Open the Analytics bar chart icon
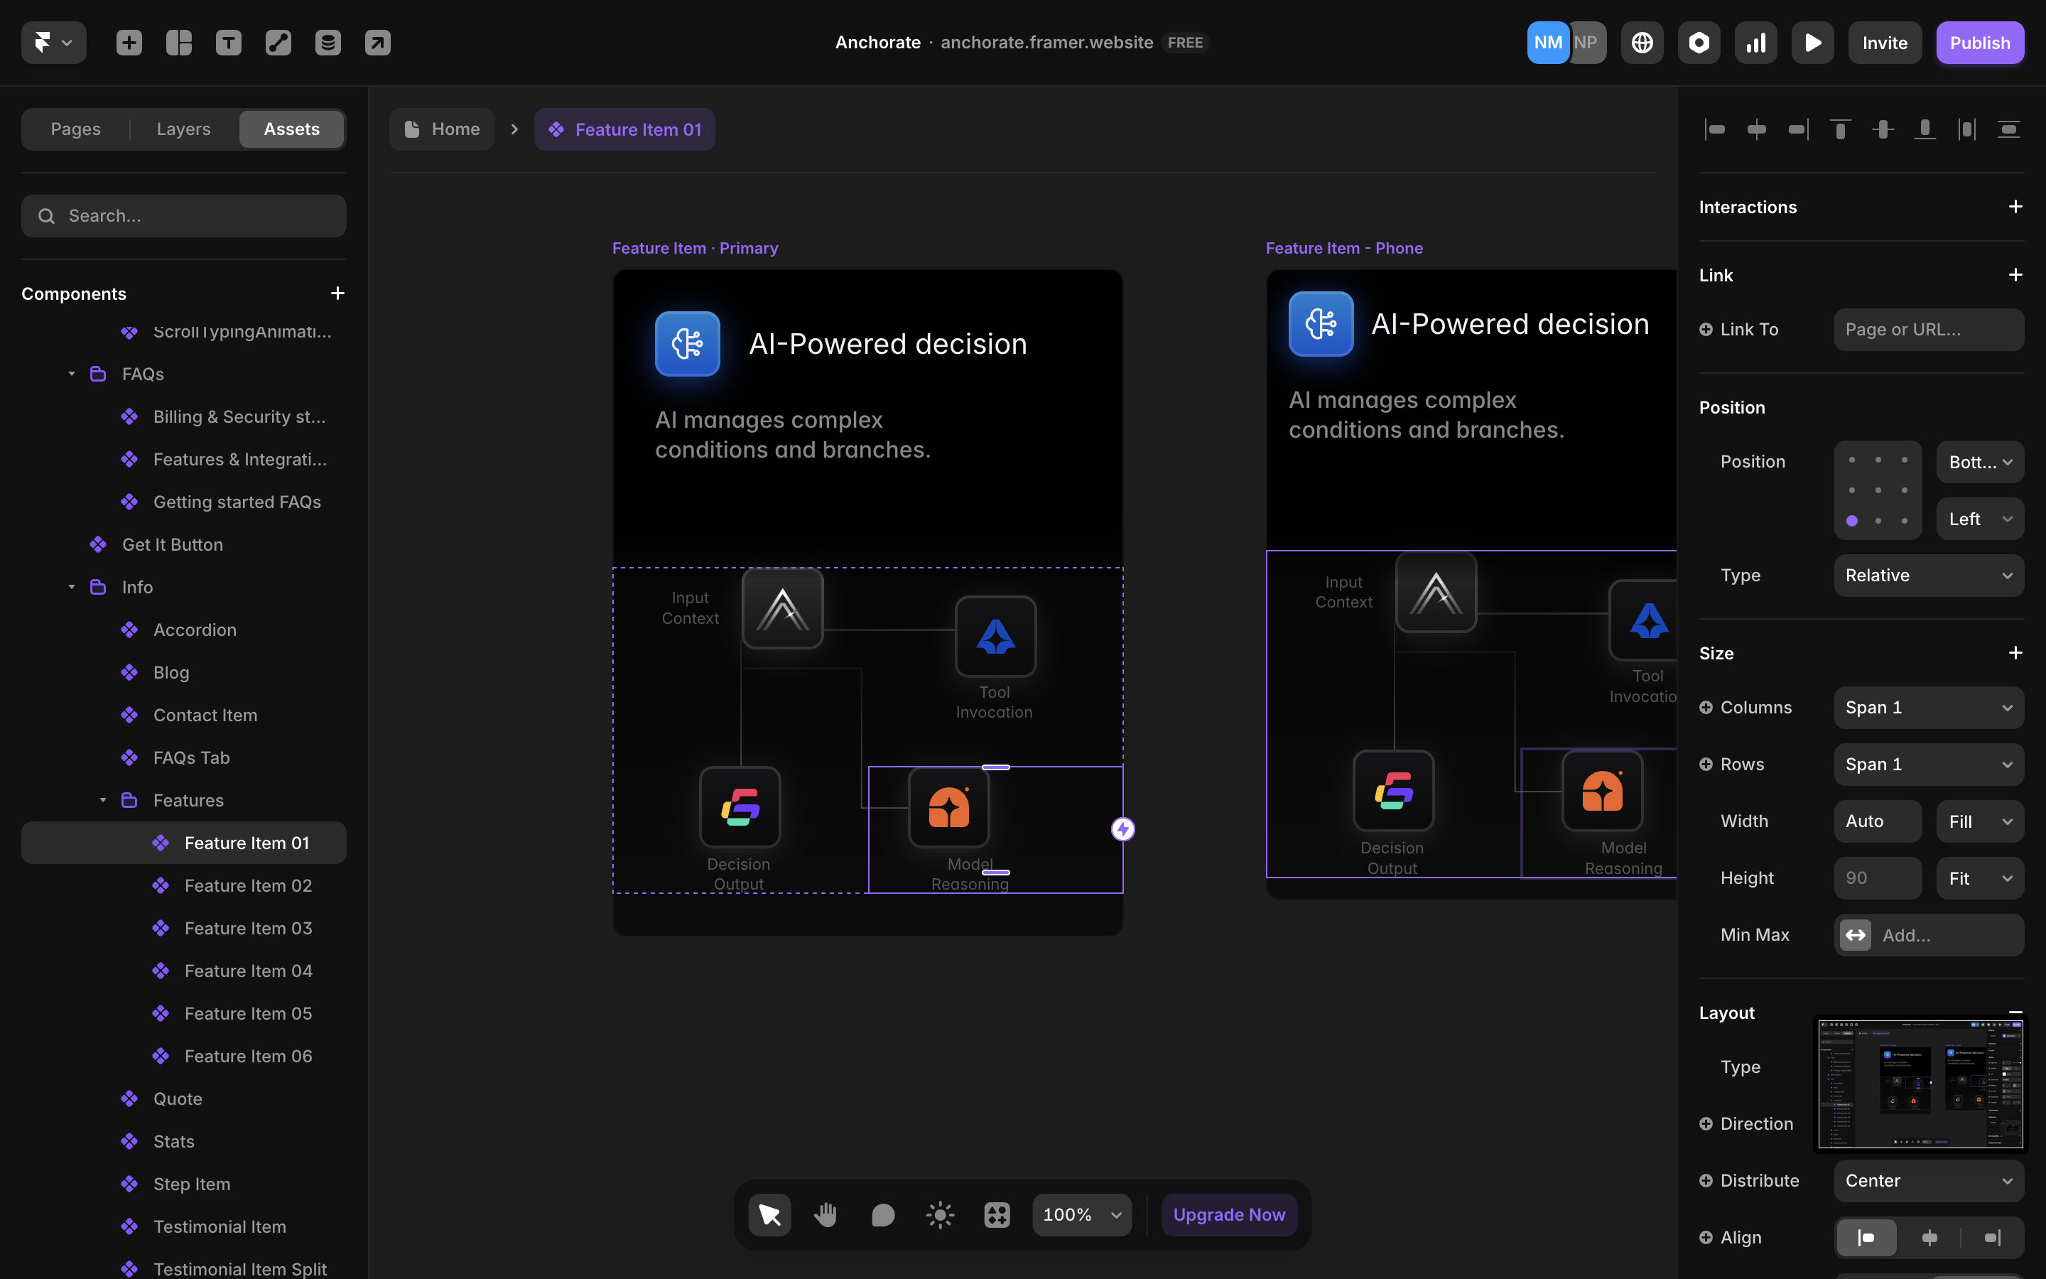 (x=1755, y=43)
